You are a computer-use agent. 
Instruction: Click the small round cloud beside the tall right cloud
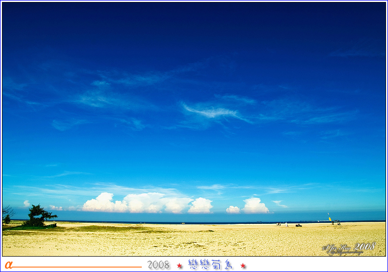point(233,209)
